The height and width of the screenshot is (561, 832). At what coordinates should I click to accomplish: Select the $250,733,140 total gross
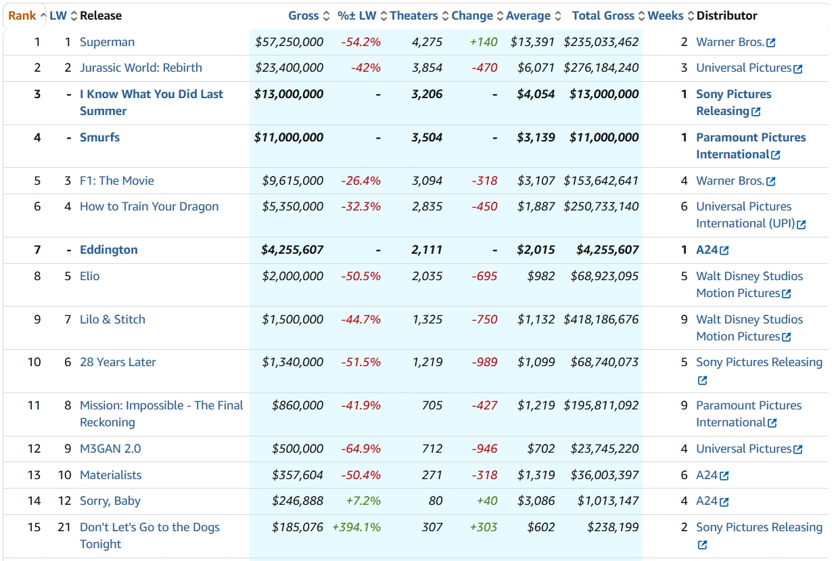(x=601, y=206)
